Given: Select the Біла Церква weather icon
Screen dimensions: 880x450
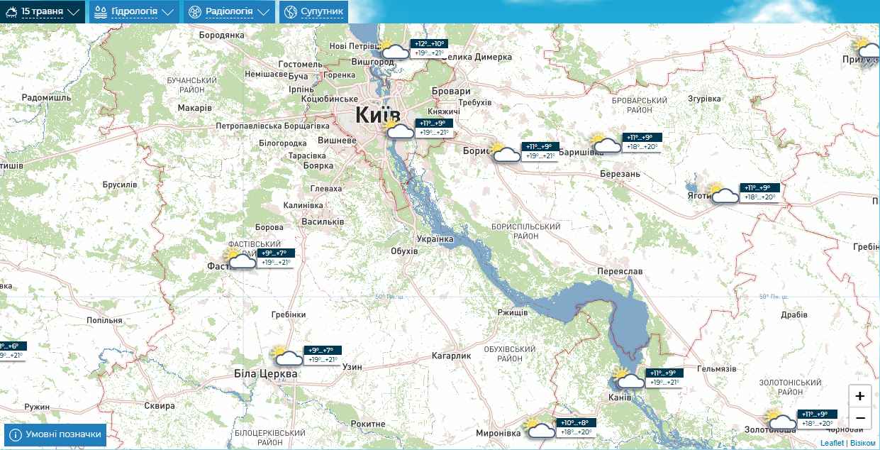Looking at the screenshot, I should [288, 355].
